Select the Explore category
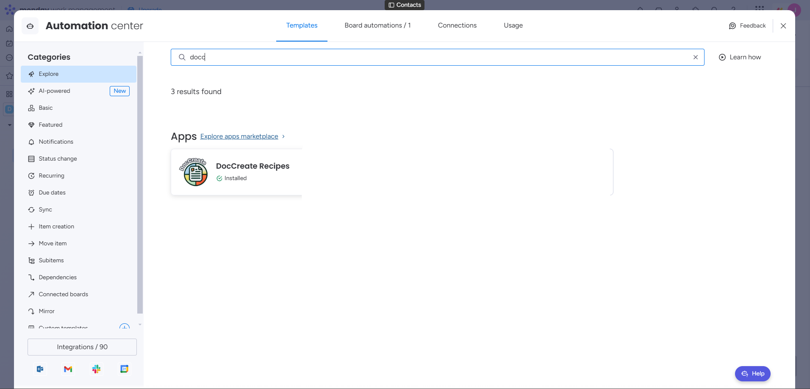810x389 pixels. 78,74
